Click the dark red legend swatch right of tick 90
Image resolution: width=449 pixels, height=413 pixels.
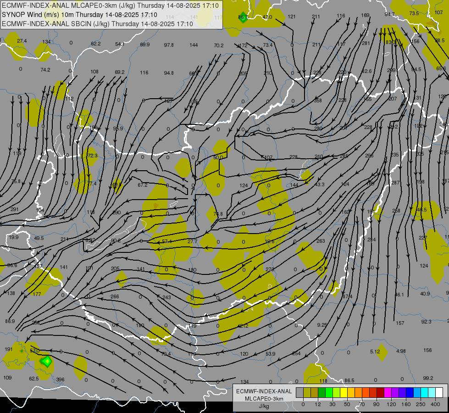pos(380,392)
